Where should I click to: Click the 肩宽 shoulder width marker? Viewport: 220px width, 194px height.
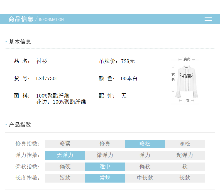[x=187, y=59]
